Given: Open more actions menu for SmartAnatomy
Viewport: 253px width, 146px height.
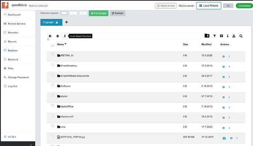Looking at the screenshot, I should click(229, 67).
